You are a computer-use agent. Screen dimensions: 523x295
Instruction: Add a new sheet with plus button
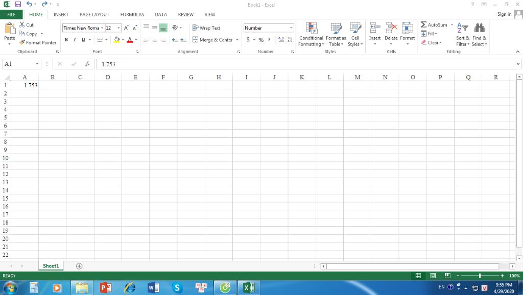pyautogui.click(x=79, y=266)
